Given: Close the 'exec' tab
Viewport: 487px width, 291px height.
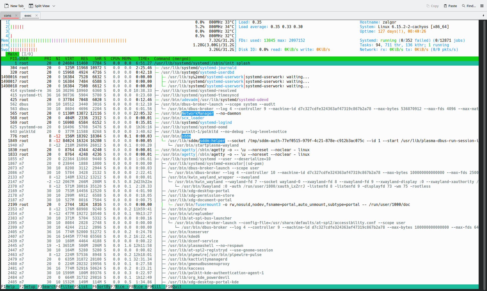Looking at the screenshot, I should tap(37, 15).
